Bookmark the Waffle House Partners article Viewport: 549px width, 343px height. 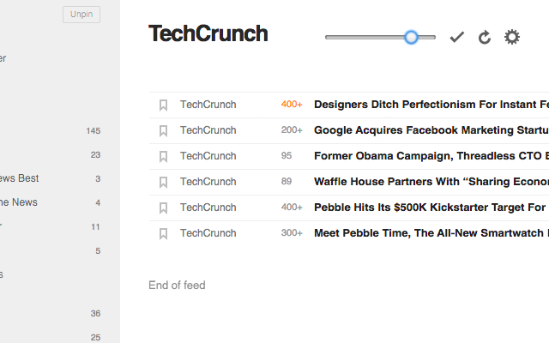[x=163, y=183]
